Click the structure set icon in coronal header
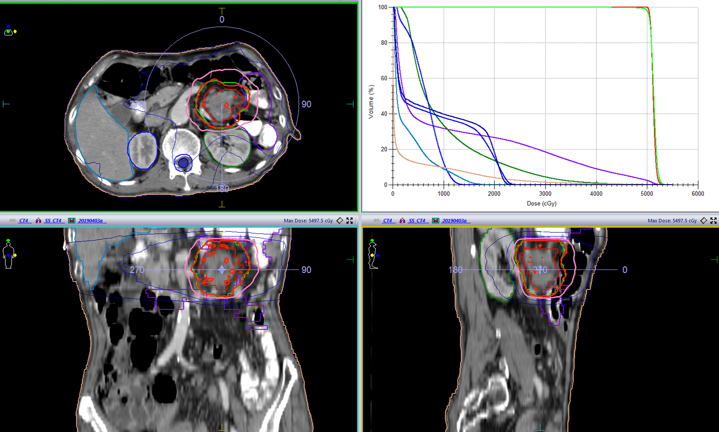The height and width of the screenshot is (432, 719). [39, 221]
